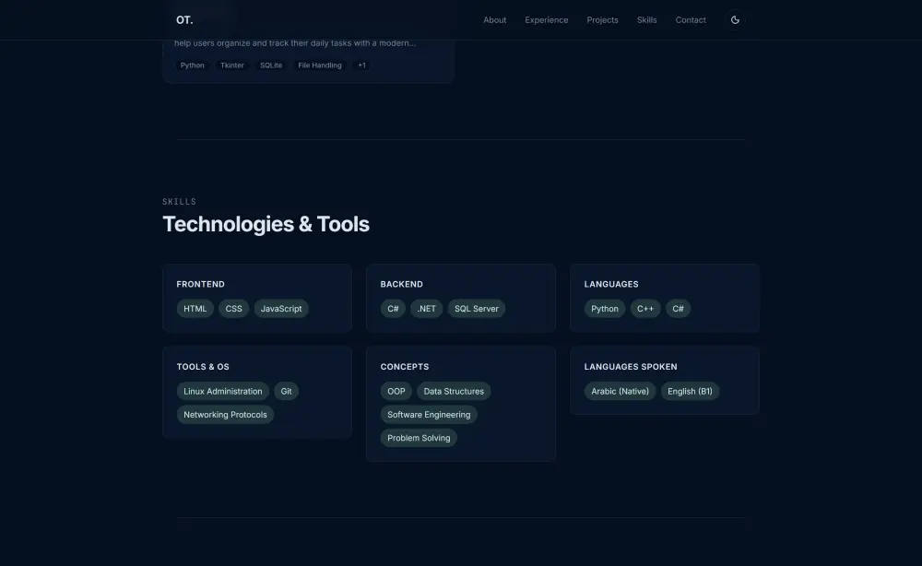Click the OT. logo in the navbar
The height and width of the screenshot is (566, 922).
click(x=183, y=19)
